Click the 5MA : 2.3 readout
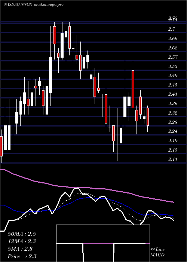Image resolution: width=187 pixels, height=262 pixels. pyautogui.click(x=20, y=249)
